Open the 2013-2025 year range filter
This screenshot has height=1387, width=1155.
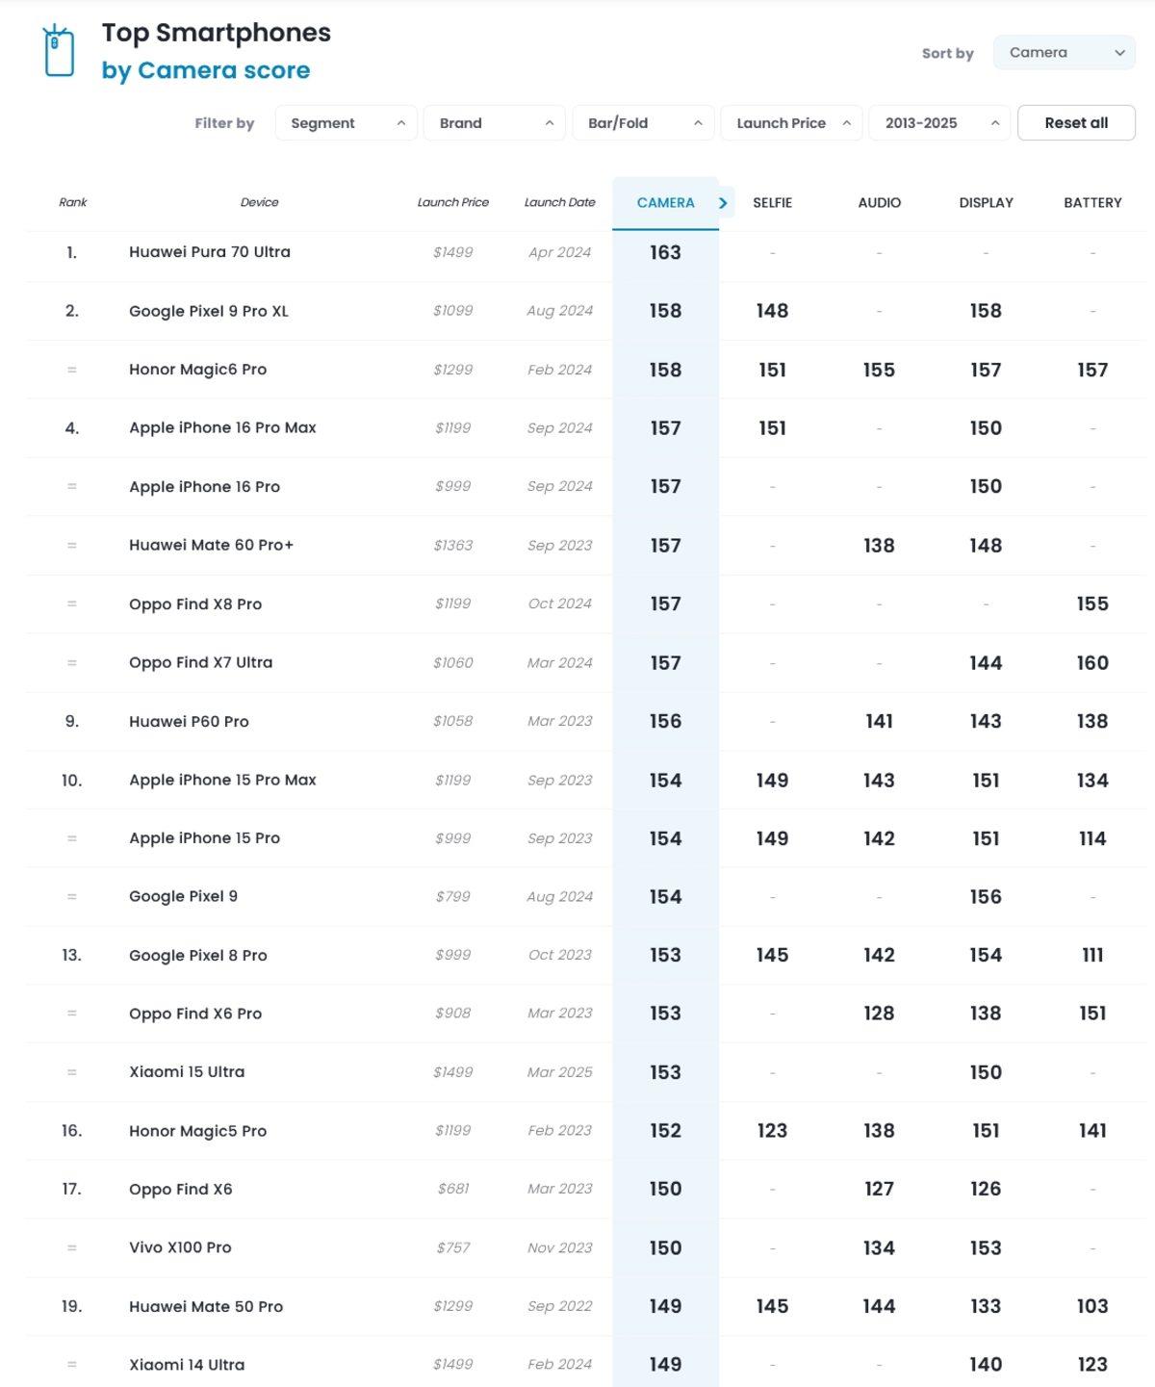tap(939, 123)
